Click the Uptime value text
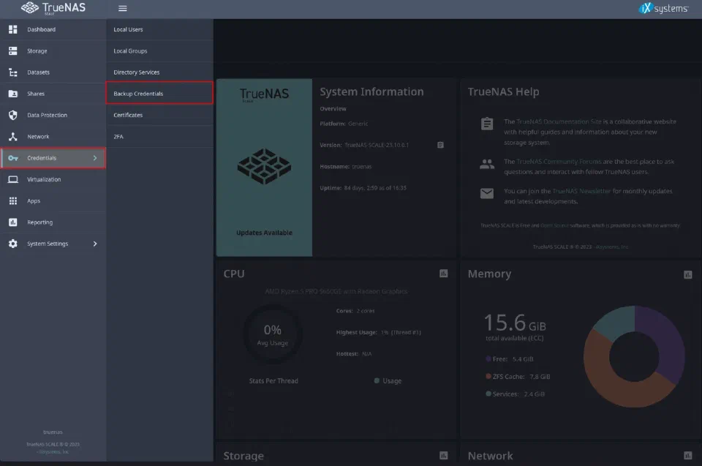Screen dimensions: 702x466 click(375, 188)
